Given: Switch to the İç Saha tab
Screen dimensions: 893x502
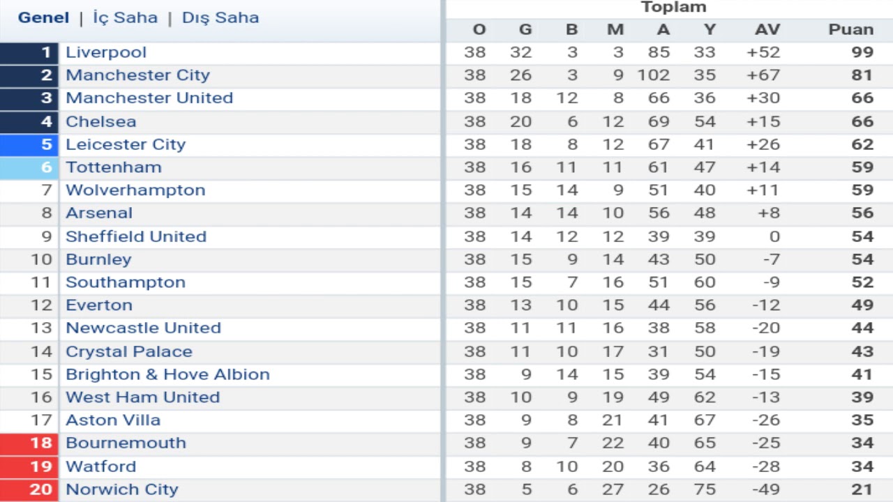Looking at the screenshot, I should click(x=126, y=17).
